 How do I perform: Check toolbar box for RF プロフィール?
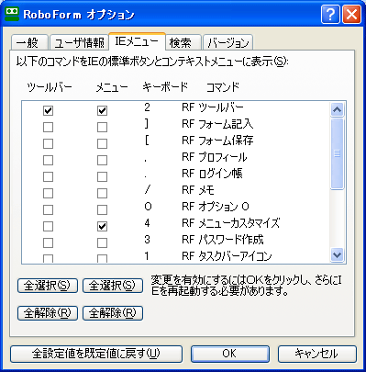(48, 160)
